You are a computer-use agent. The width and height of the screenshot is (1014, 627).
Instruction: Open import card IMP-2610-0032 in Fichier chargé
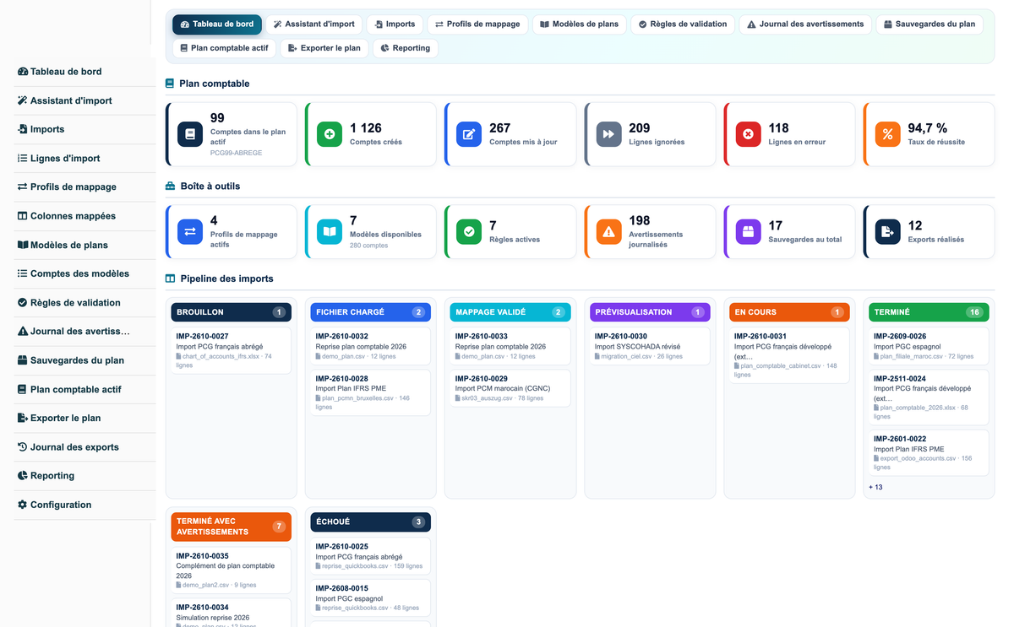click(371, 346)
